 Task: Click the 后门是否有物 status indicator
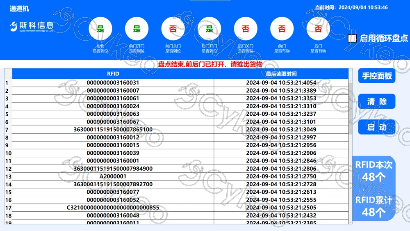coord(318,29)
